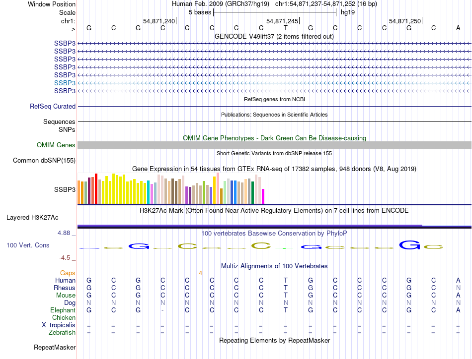472x359 pixels.
Task: Select the Rhesus species label
Action: pos(65,288)
